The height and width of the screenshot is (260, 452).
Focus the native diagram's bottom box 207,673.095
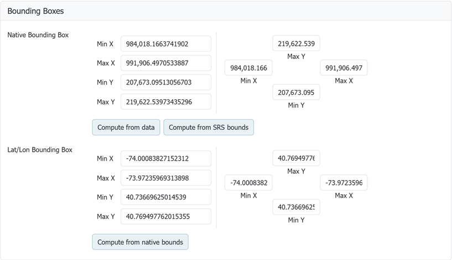296,92
